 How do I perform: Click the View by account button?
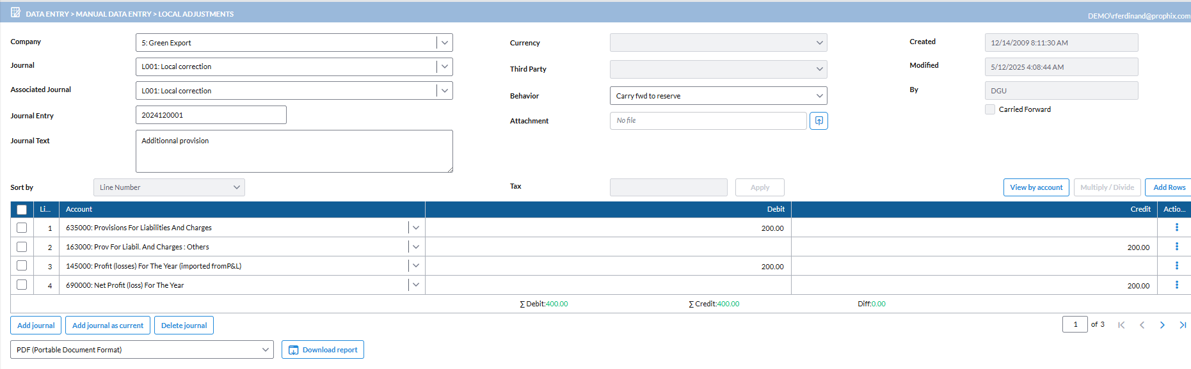tap(1035, 187)
